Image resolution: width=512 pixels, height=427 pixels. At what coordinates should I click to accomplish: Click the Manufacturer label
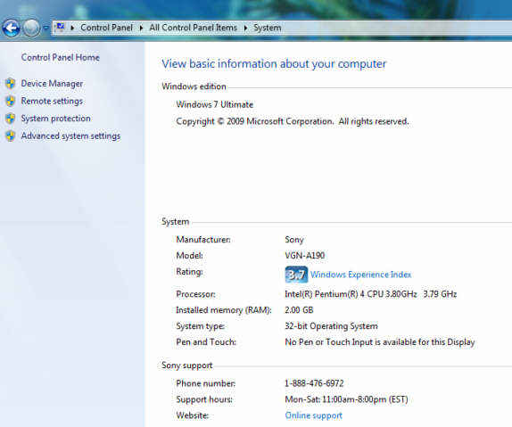(203, 240)
